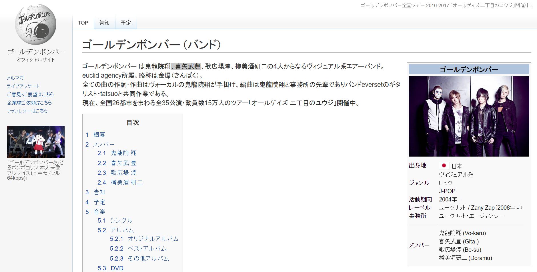Screen dimensions: 537x272
Task: Open the 企業様ご依頼はこちら link
Action: tap(29, 103)
